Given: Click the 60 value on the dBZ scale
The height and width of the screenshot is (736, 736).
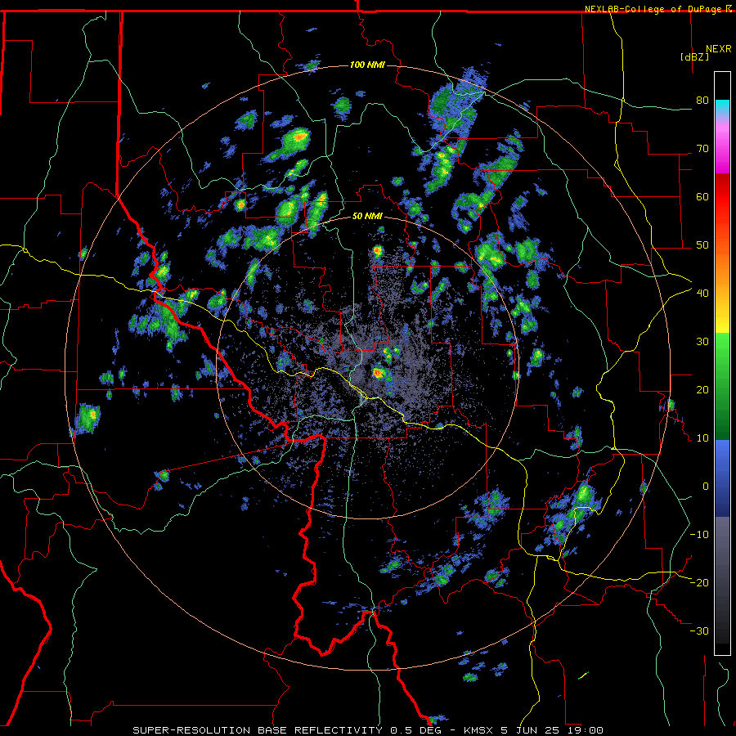Looking at the screenshot, I should coord(702,196).
